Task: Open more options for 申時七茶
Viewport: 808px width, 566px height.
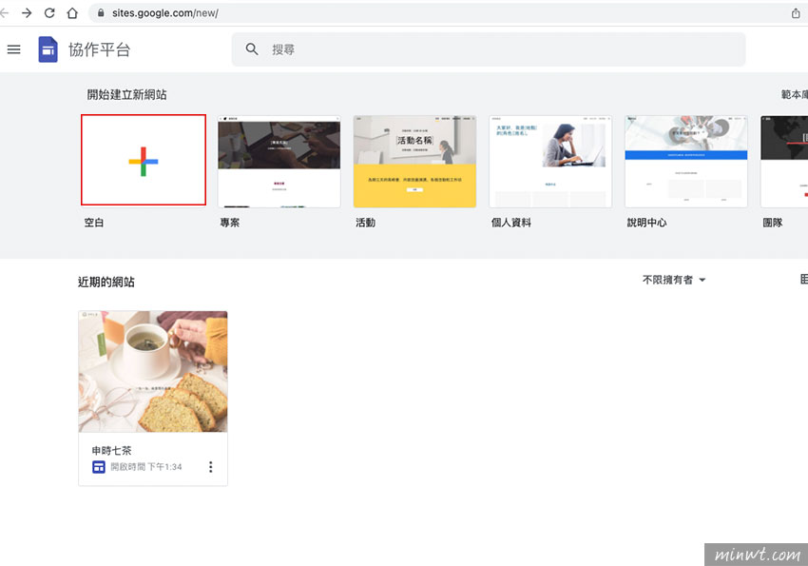Action: tap(210, 467)
